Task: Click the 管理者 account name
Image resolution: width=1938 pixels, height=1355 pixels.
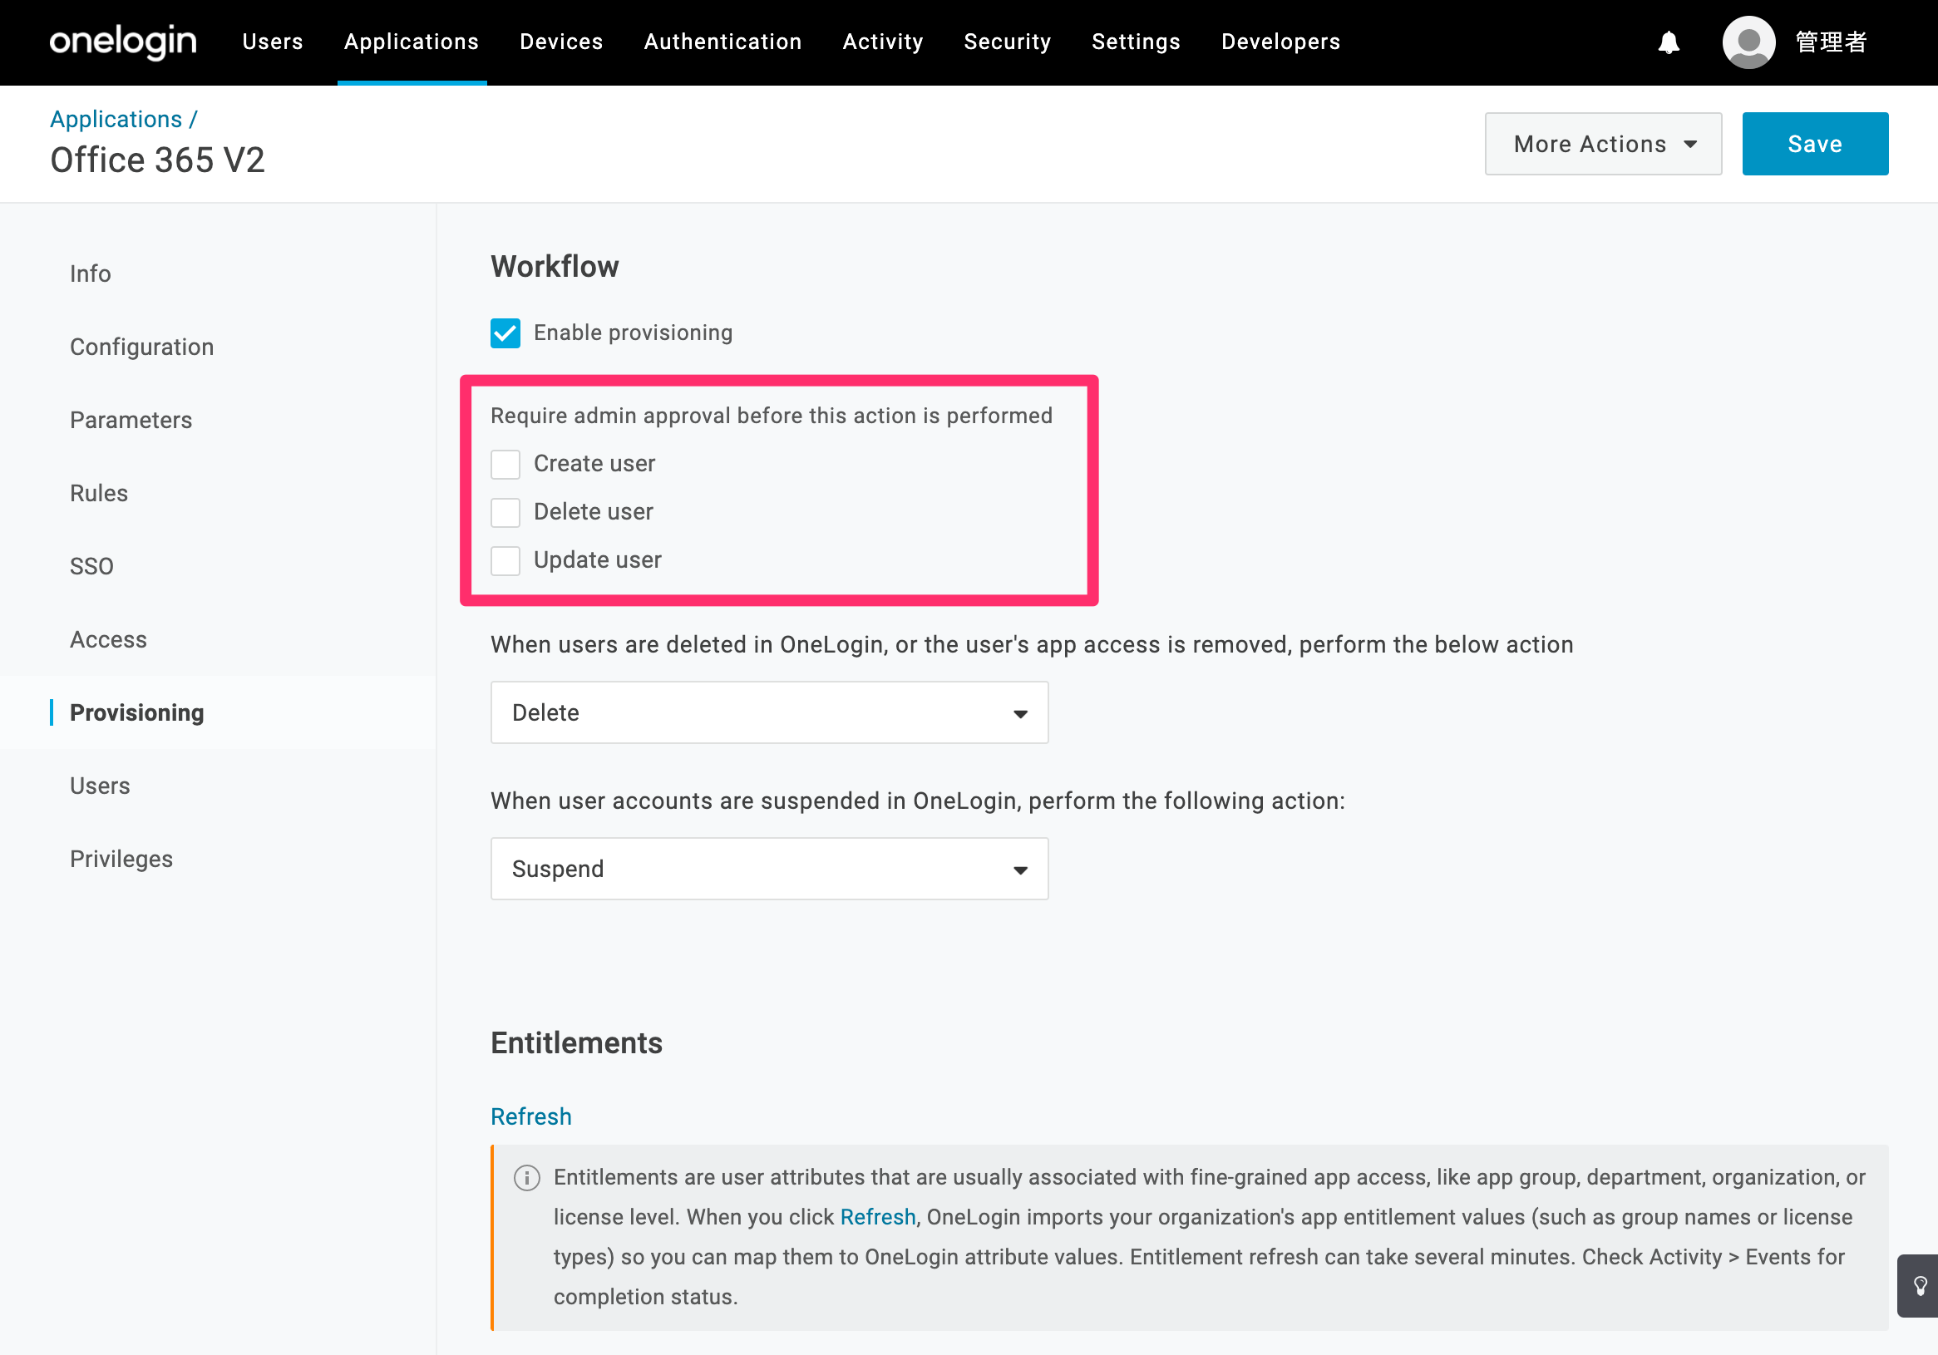Action: 1831,42
